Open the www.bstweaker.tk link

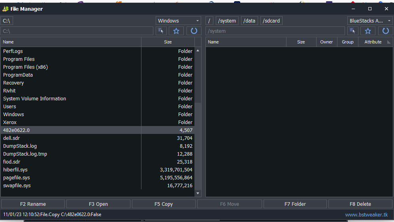click(366, 215)
